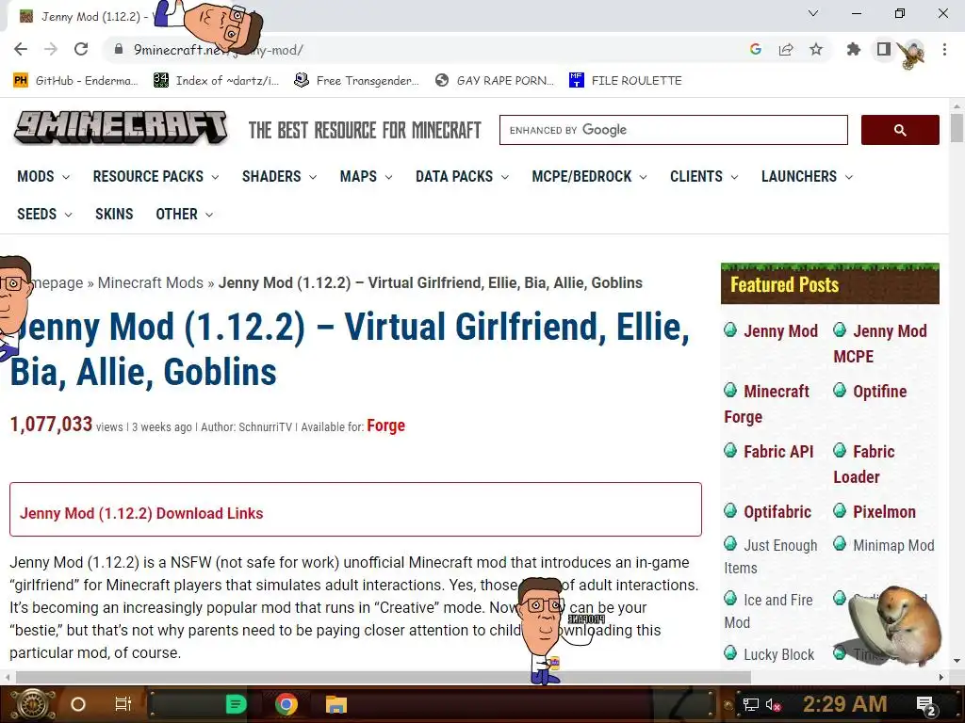Expand the MODS dropdown menu
This screenshot has height=723, width=965.
[x=43, y=176]
